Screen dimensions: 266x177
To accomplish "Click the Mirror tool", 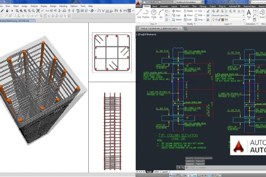I will 188,15.
